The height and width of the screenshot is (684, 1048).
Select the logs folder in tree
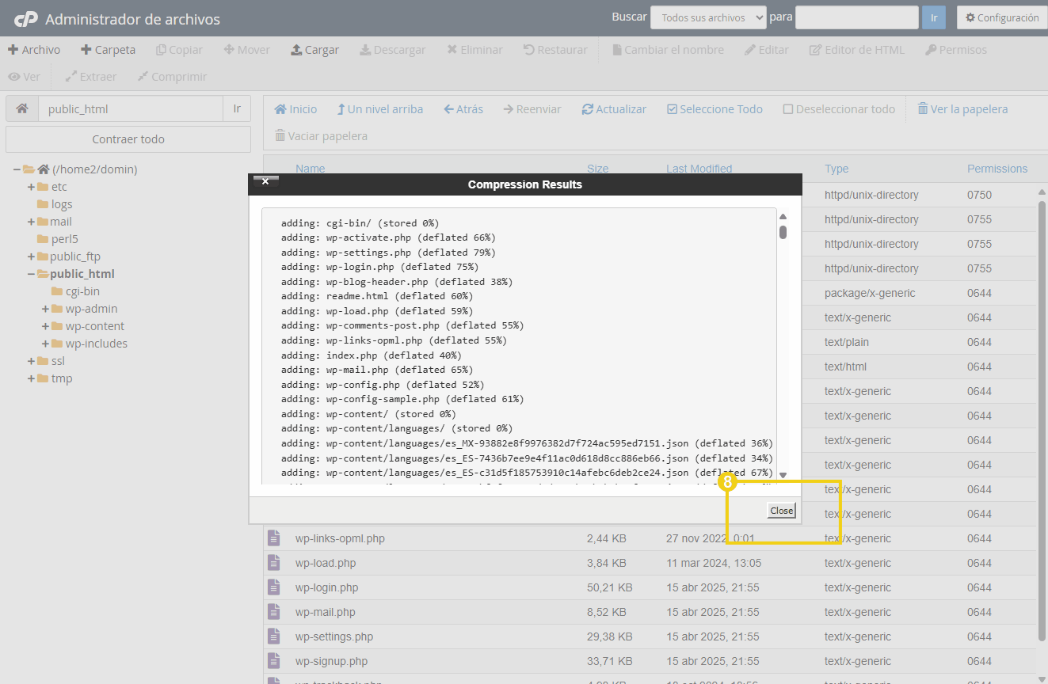[62, 204]
